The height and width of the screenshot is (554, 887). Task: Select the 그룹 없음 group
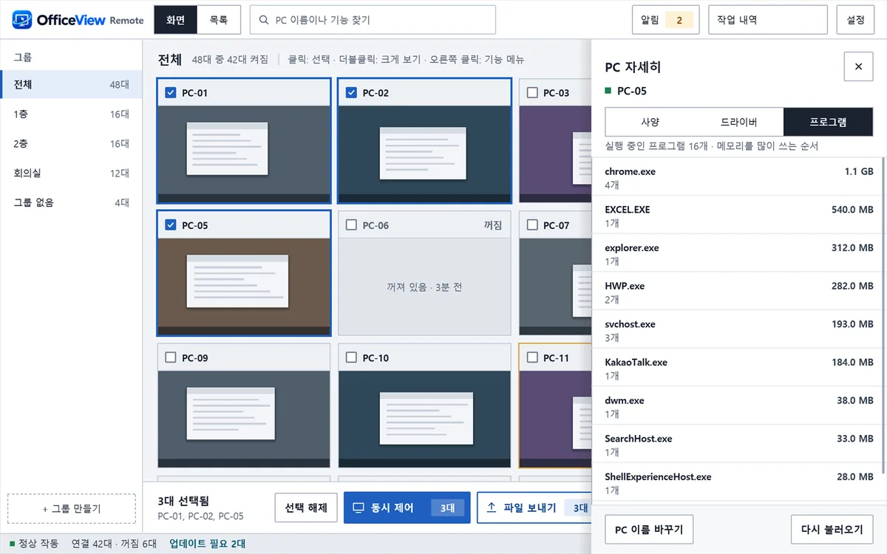(71, 202)
